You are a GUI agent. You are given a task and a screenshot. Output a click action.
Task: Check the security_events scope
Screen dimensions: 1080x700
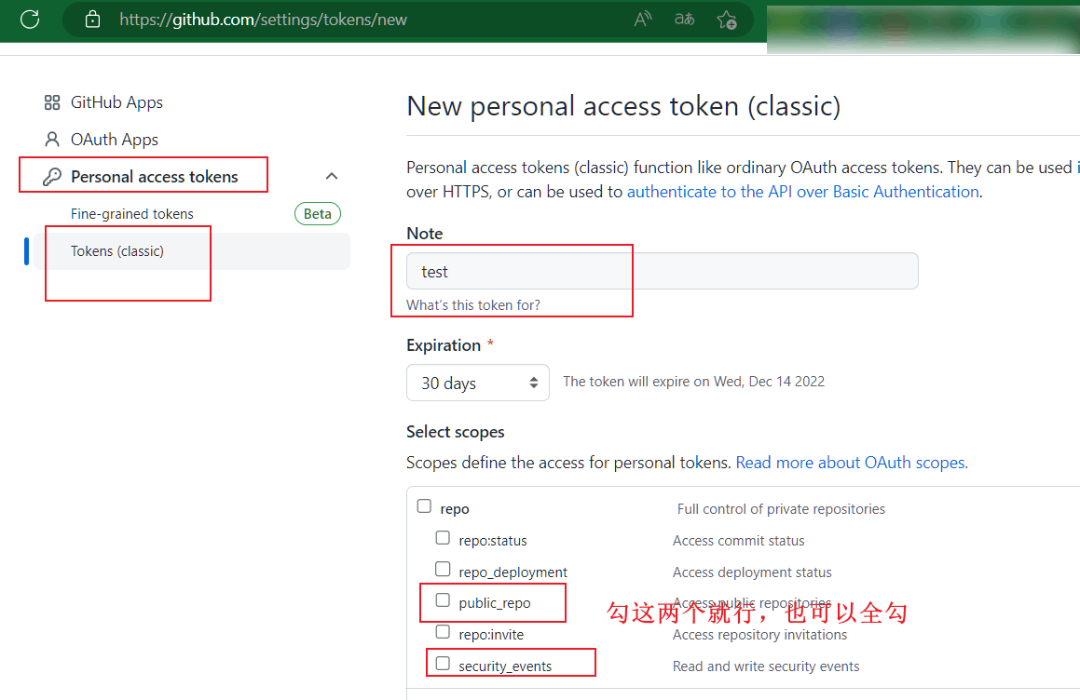coord(443,664)
